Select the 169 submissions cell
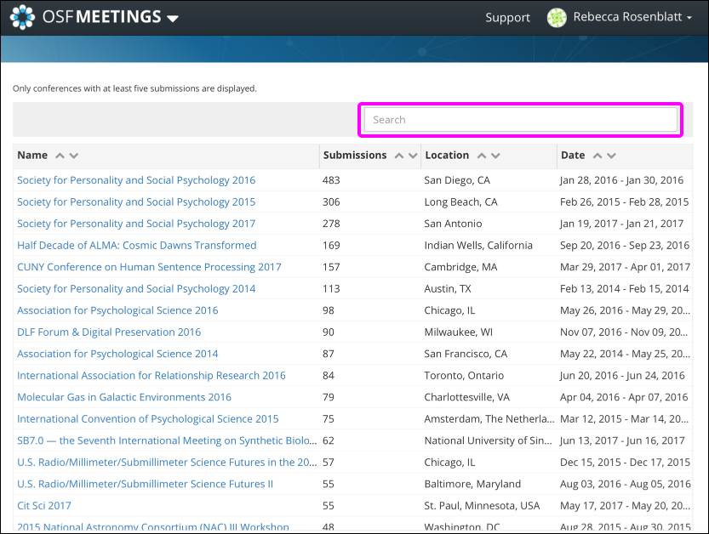 click(x=331, y=245)
